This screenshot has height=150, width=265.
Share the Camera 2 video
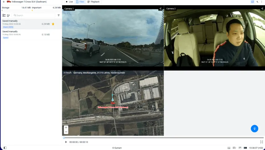coord(262,8)
